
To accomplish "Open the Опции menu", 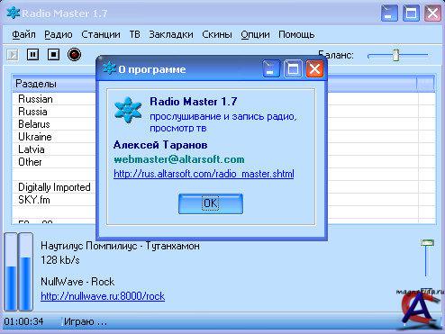I will (x=255, y=34).
